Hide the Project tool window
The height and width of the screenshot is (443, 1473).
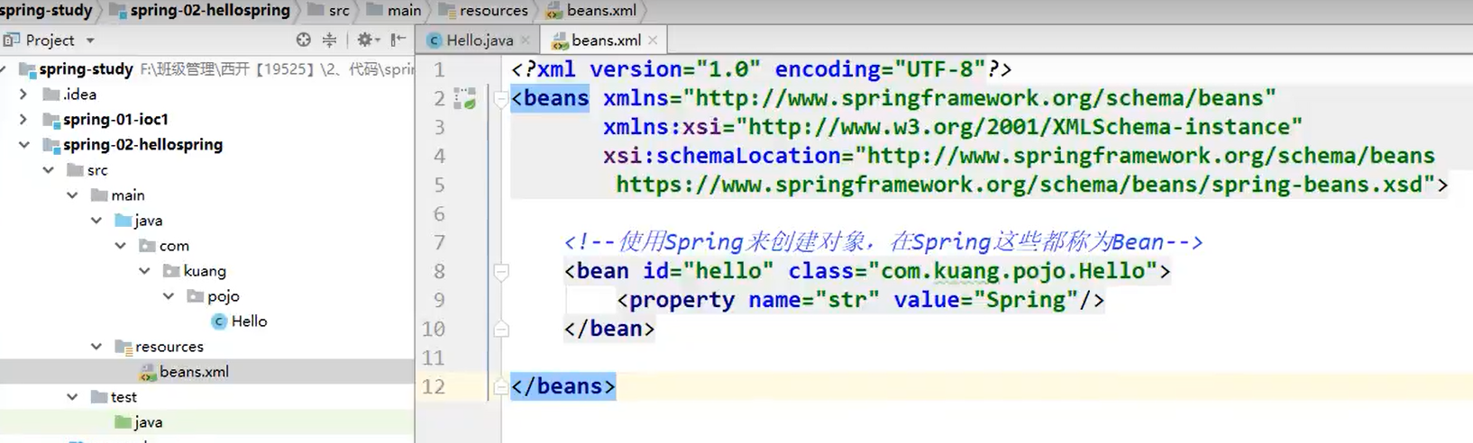(398, 40)
